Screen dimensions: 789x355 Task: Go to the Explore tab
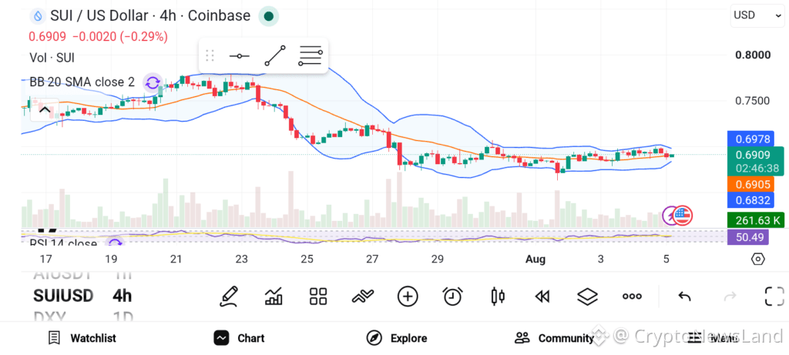[x=397, y=338]
